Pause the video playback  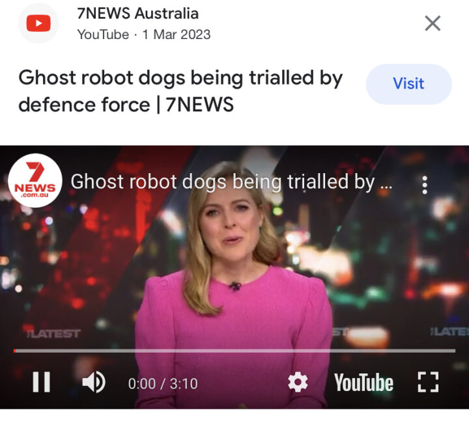(41, 382)
